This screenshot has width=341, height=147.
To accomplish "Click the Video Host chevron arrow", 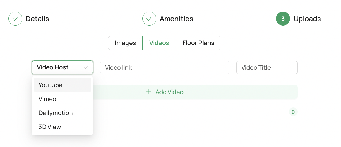I will pyautogui.click(x=86, y=67).
